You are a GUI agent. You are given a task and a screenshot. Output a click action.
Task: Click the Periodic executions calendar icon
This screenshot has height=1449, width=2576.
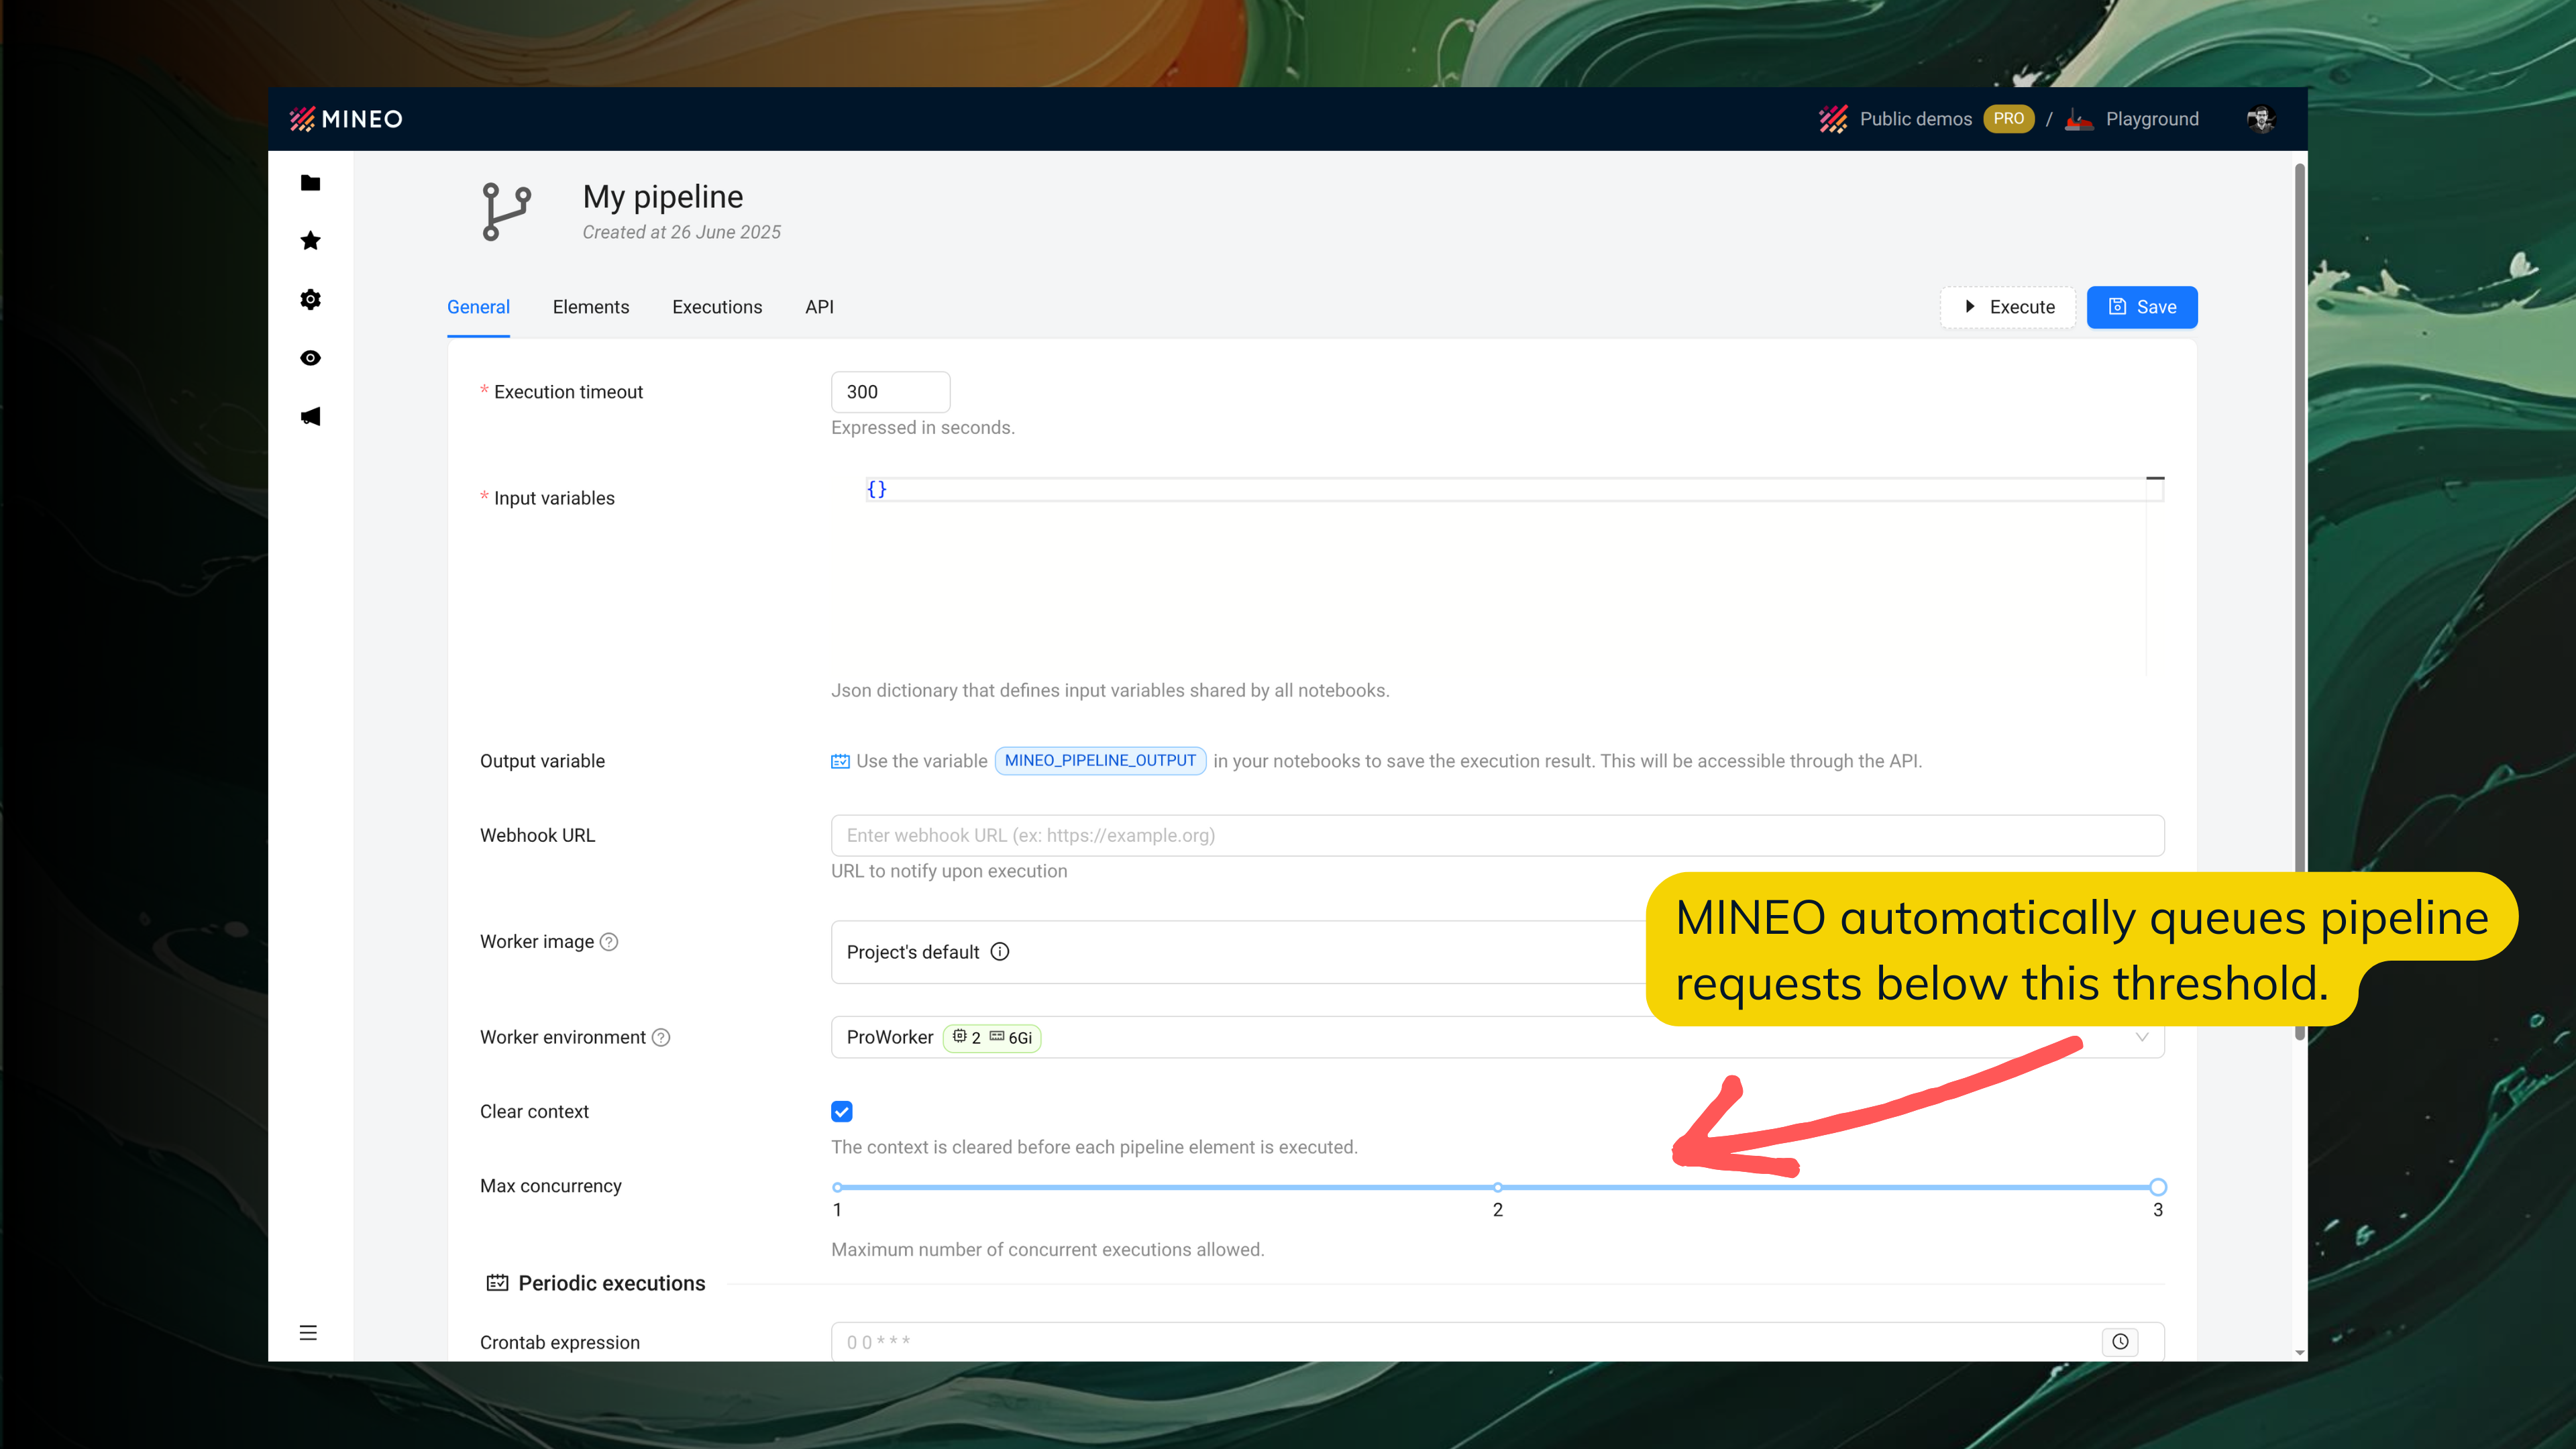[497, 1283]
